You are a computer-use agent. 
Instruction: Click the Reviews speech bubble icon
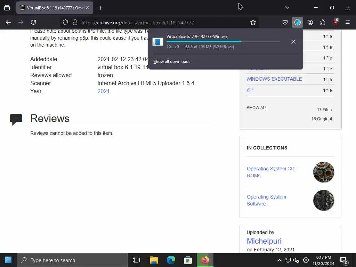point(16,120)
